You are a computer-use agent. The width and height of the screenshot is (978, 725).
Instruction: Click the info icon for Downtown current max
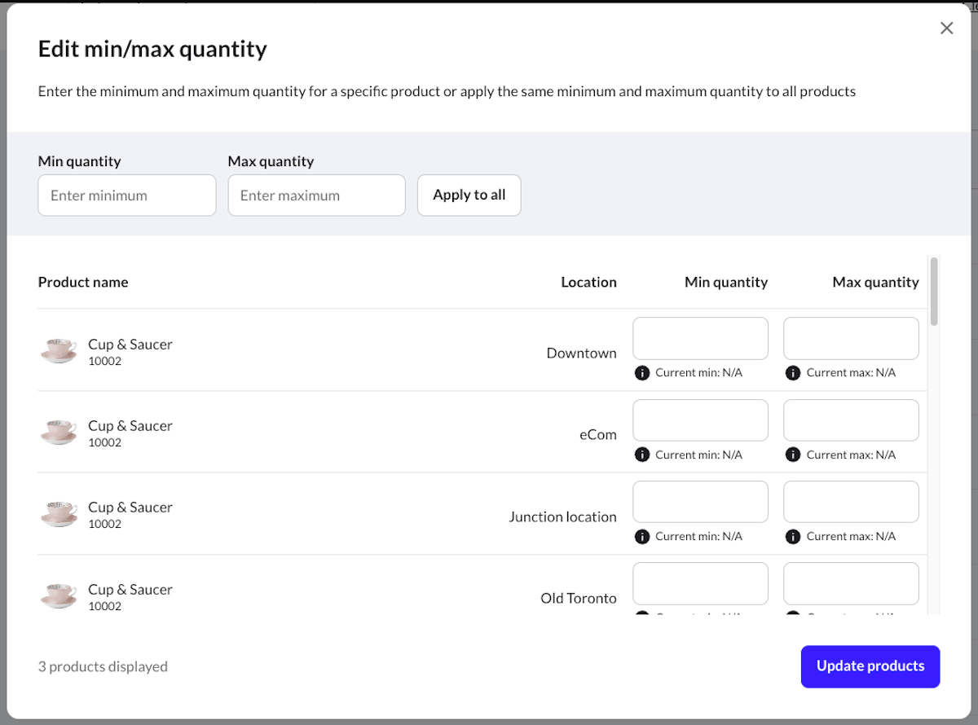pyautogui.click(x=793, y=373)
